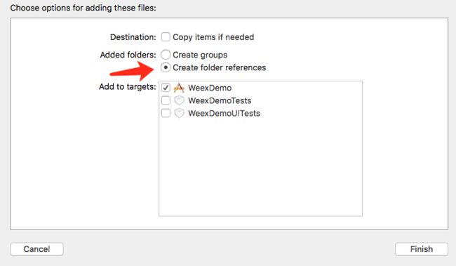Click the Create groups label text
This screenshot has width=456, height=266.
200,55
